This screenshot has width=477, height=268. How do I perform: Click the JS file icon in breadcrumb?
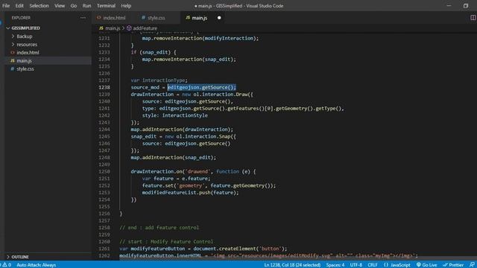(101, 28)
